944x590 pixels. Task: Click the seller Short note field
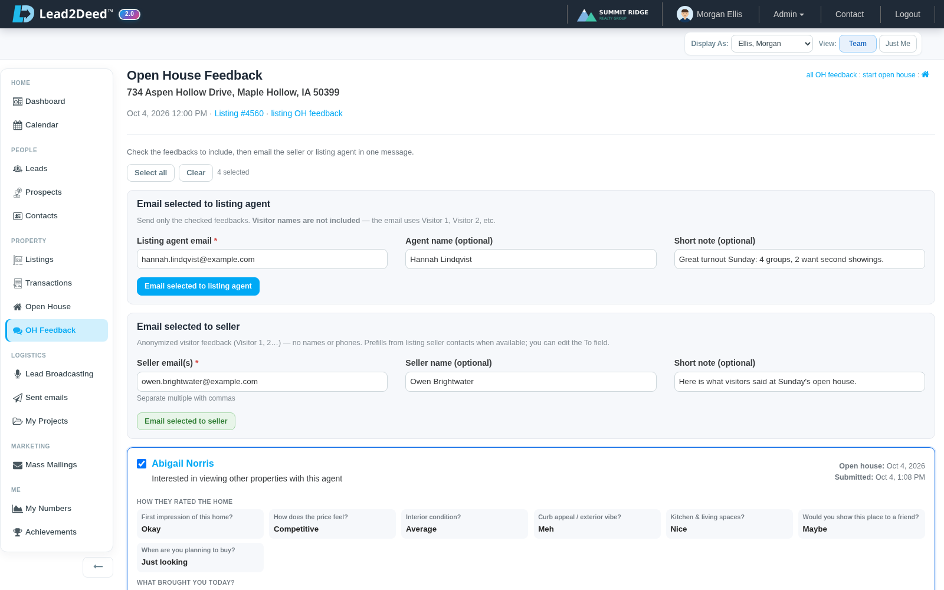click(x=799, y=382)
